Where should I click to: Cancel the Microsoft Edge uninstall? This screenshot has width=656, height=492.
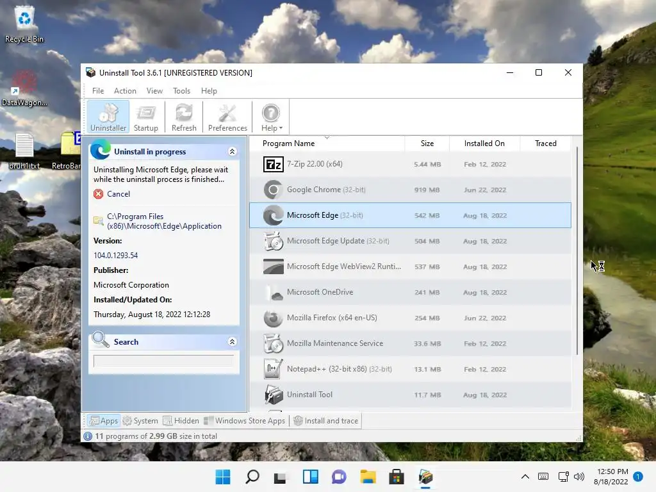(119, 193)
